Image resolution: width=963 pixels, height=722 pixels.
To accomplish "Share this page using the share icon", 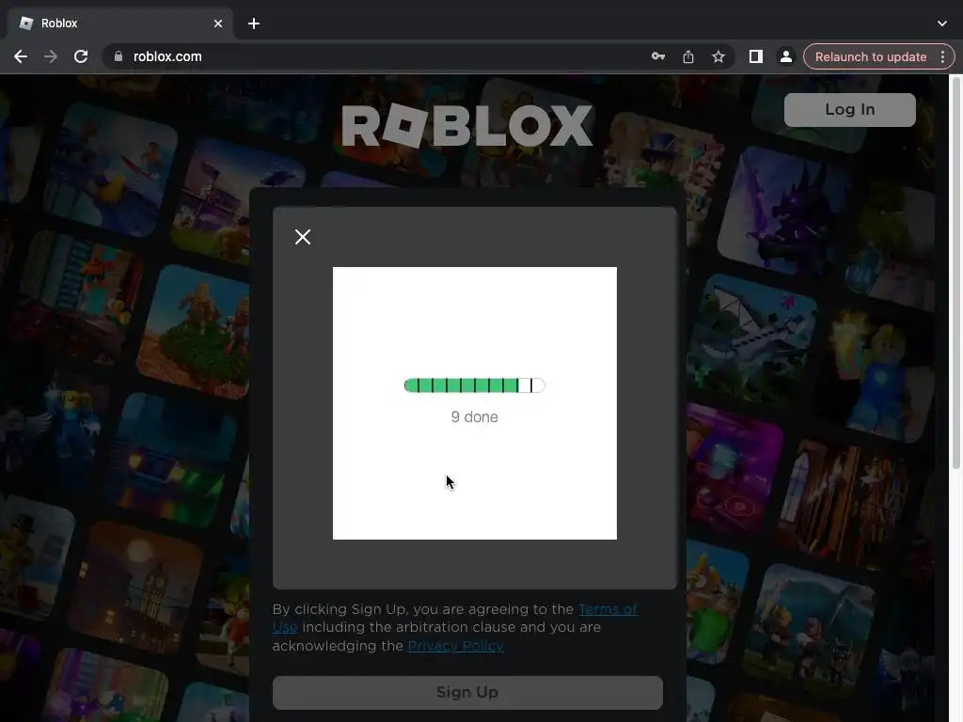I will pyautogui.click(x=687, y=56).
